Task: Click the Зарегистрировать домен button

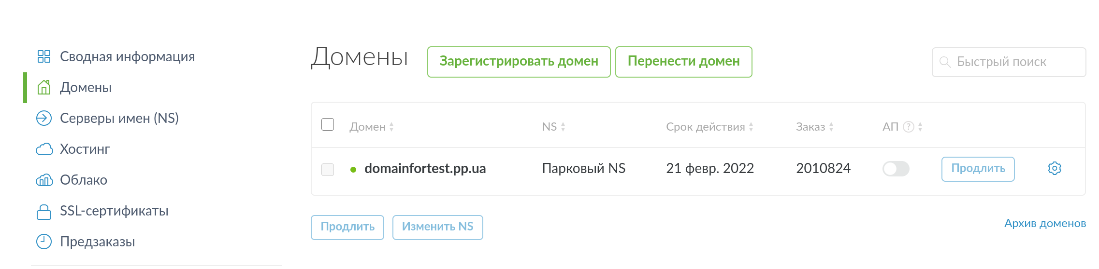Action: 519,62
